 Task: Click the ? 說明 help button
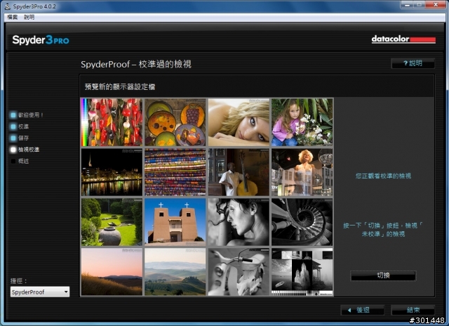[413, 63]
